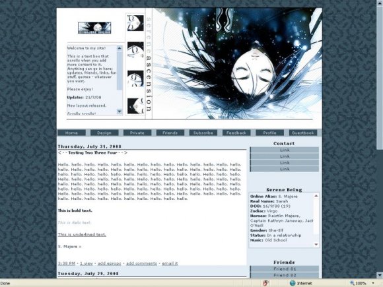Viewport: 383px width, 287px height.
Task: Click the 'Real Name: Sarah' line
Action: (269, 201)
